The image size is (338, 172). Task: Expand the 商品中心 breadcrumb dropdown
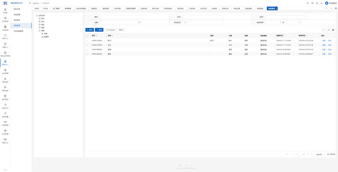(36, 3)
